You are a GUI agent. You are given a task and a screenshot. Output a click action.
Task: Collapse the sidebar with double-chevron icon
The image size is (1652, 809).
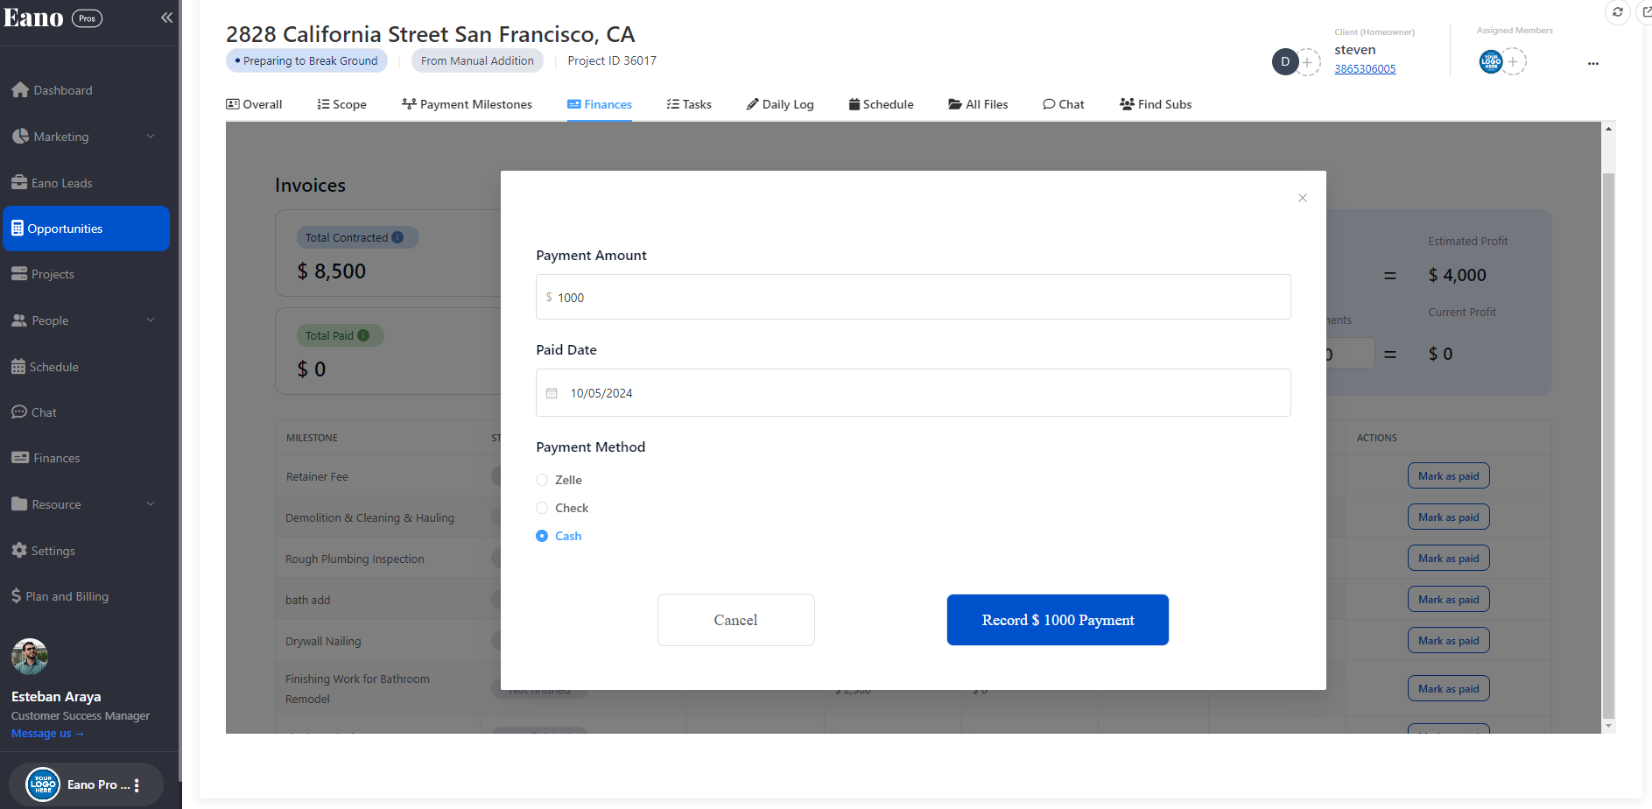[x=166, y=18]
